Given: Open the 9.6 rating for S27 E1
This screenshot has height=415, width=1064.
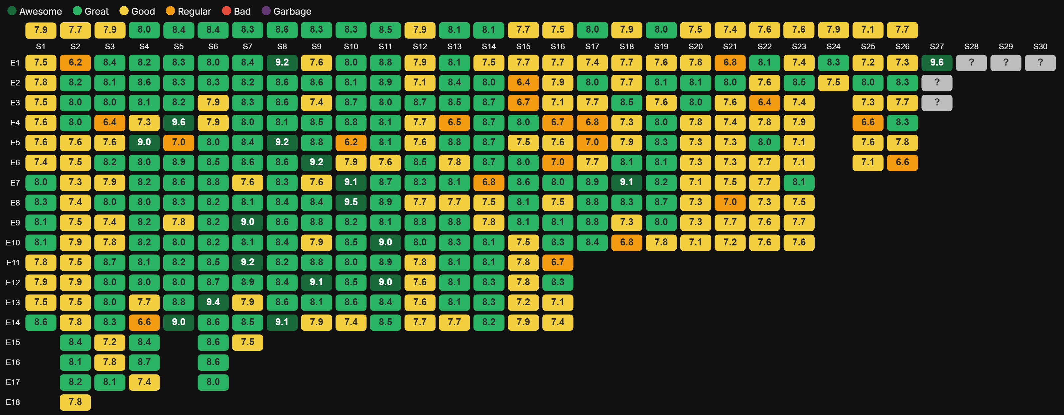Looking at the screenshot, I should [937, 63].
